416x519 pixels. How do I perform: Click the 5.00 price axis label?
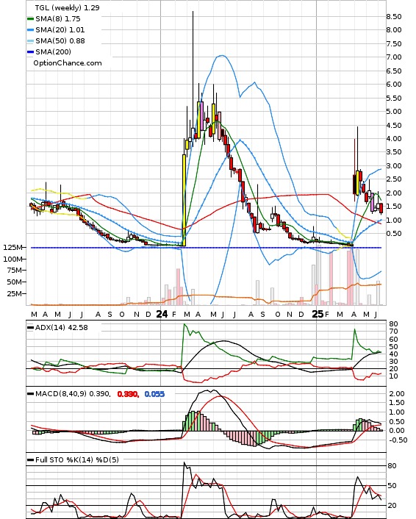click(394, 112)
